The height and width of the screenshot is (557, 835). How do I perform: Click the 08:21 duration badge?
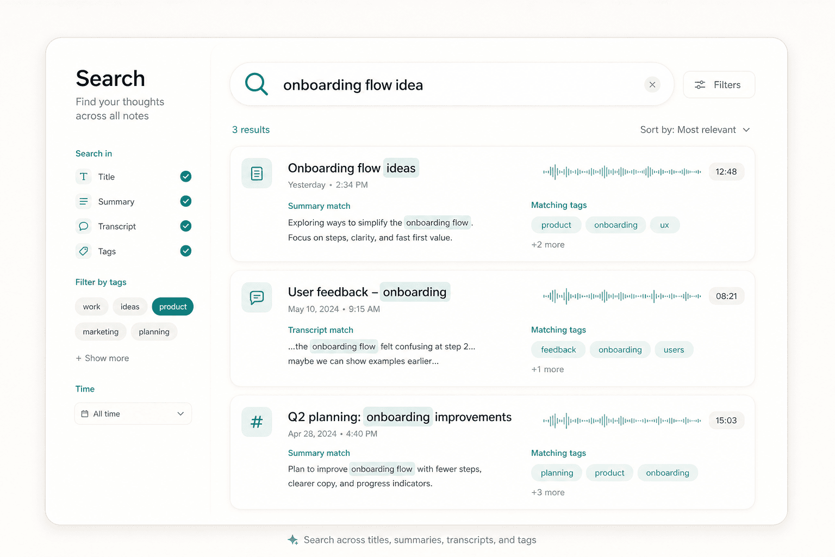pos(726,296)
